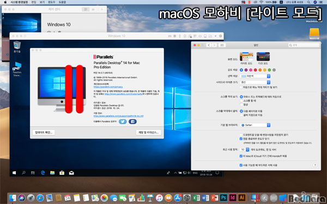Launch Adobe InDesign from the Dock
Viewport: 327px width, 204px height.
point(233,197)
